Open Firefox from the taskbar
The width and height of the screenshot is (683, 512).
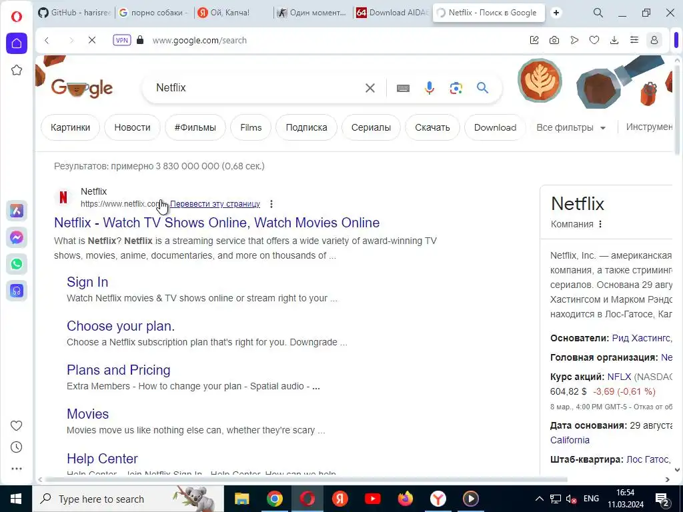(405, 499)
